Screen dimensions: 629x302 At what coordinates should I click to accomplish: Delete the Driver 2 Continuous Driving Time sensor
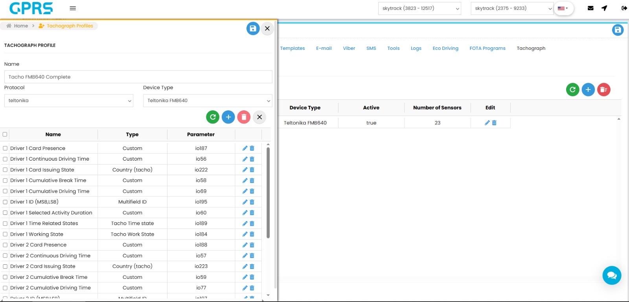[252, 256]
